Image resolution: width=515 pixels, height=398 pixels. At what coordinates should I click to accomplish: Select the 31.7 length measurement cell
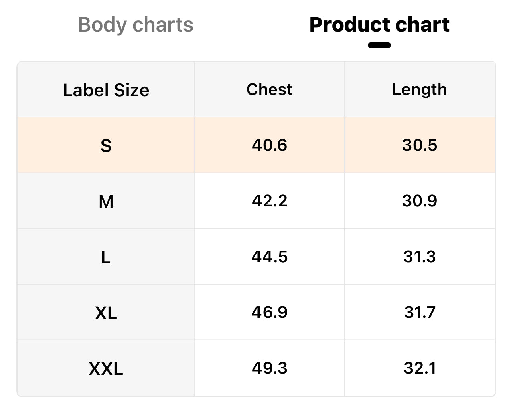coord(420,312)
